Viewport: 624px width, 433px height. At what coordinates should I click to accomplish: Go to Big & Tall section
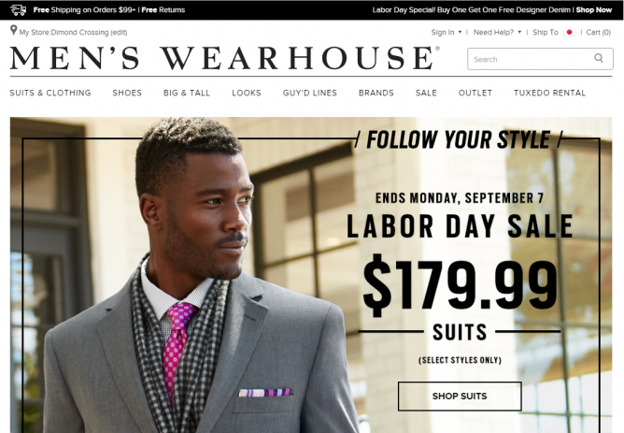pos(187,93)
